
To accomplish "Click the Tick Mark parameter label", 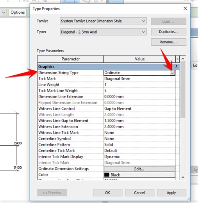I will (47, 79).
